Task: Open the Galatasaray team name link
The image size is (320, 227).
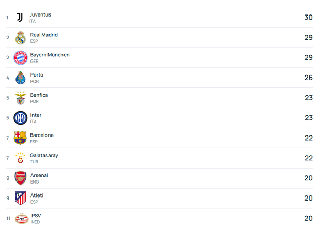Action: pyautogui.click(x=44, y=155)
